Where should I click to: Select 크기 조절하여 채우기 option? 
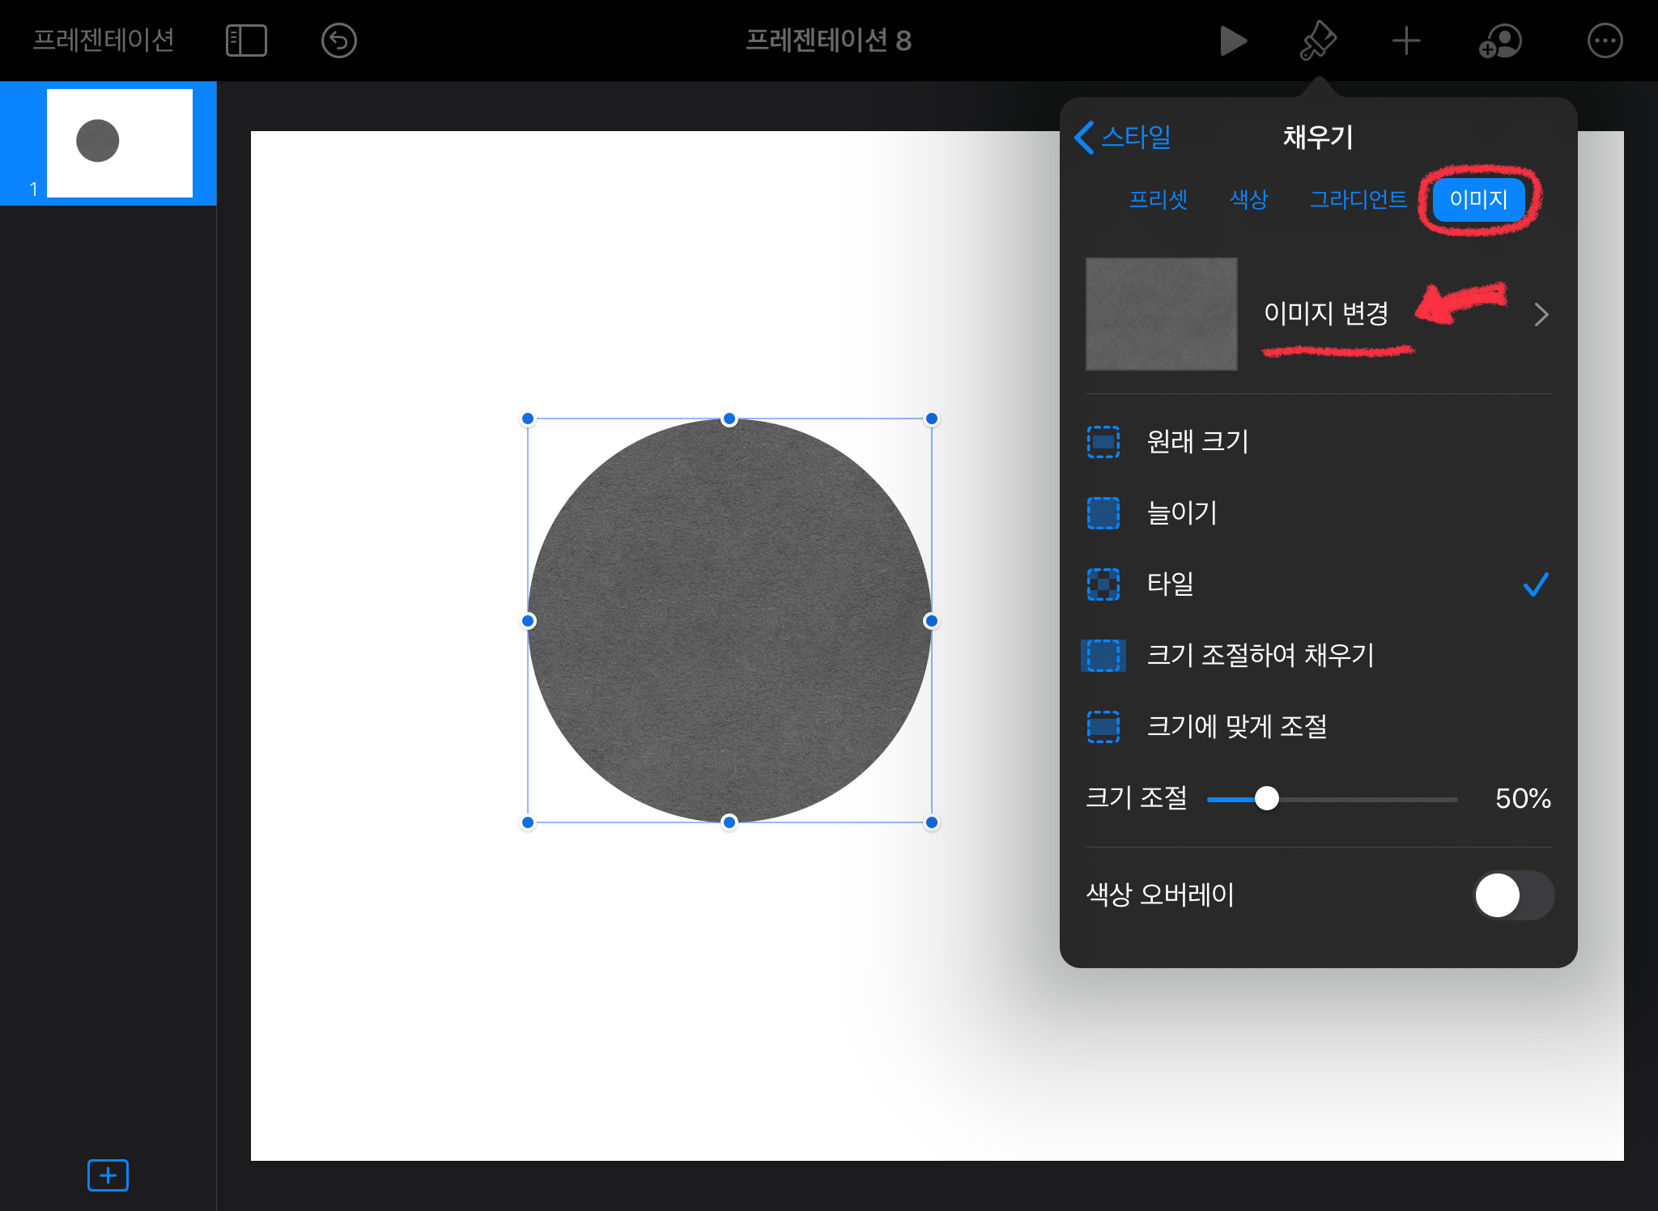1260,655
